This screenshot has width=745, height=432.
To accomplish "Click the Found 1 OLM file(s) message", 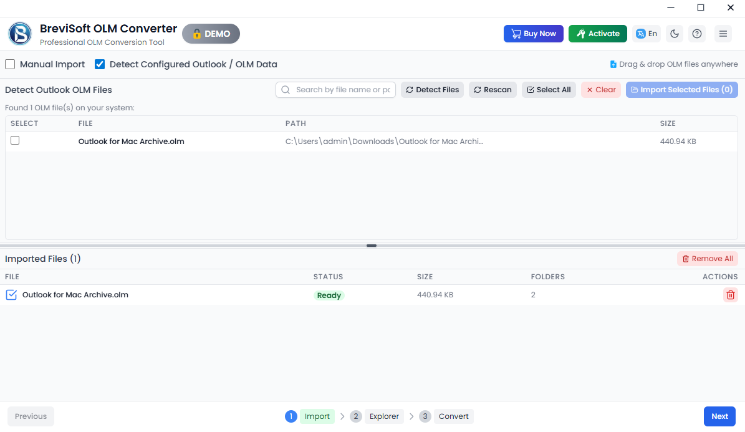I will tap(70, 108).
